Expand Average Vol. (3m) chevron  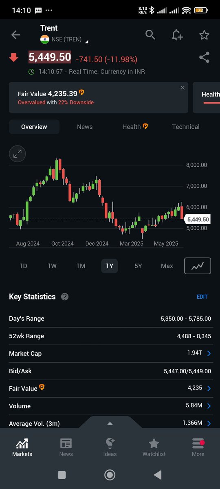tap(209, 423)
